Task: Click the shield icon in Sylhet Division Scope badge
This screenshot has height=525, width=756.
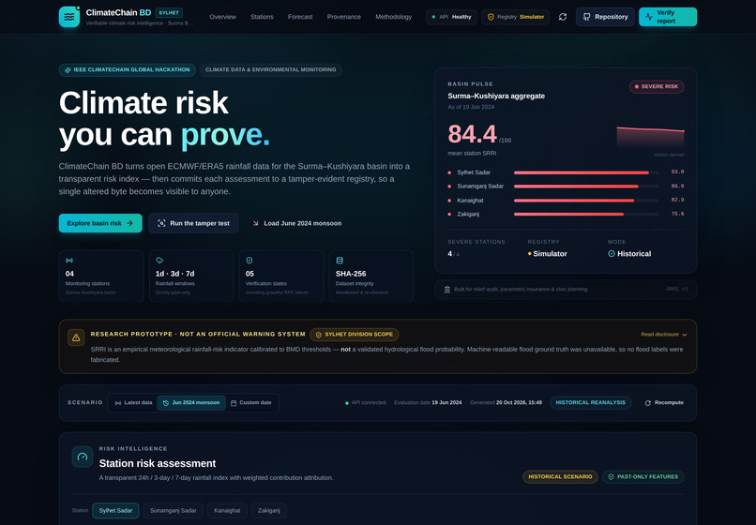Action: point(318,335)
